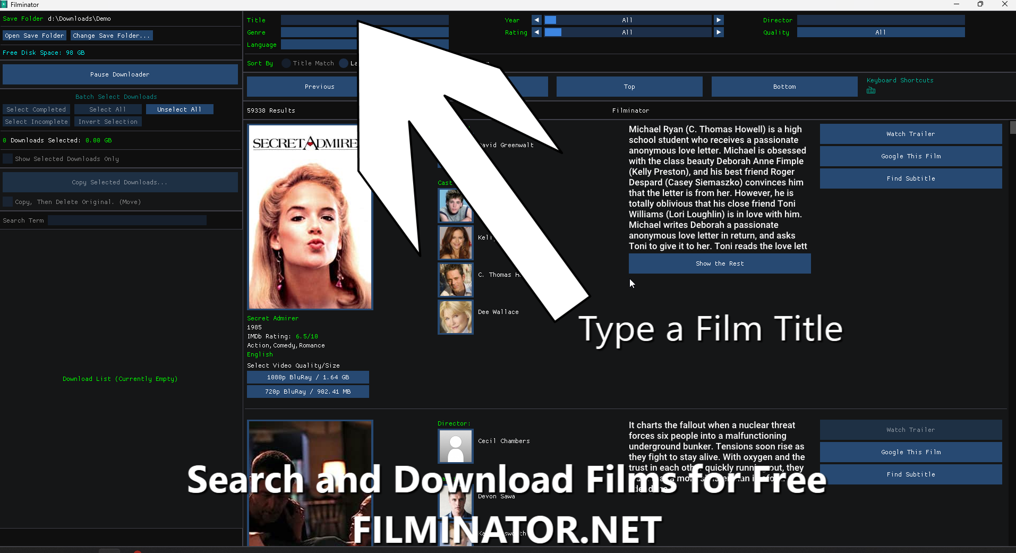Click Change Save Folder...
The image size is (1016, 553).
pyautogui.click(x=112, y=36)
